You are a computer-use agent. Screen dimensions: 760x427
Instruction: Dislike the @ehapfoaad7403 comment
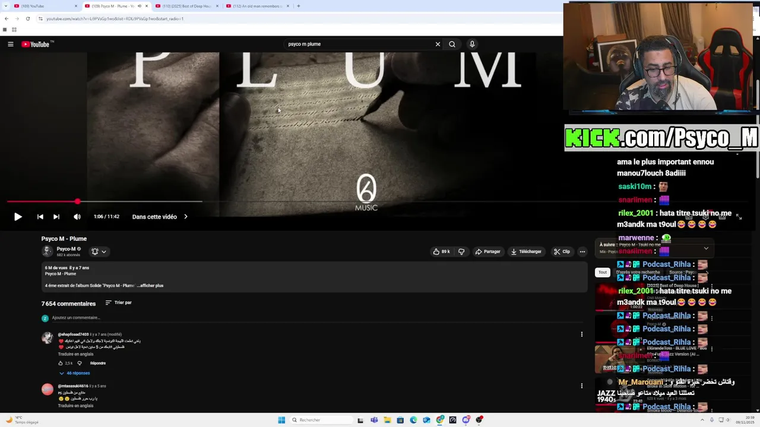[80, 363]
